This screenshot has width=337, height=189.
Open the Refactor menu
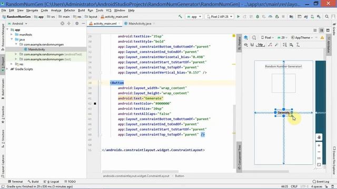pos(70,10)
